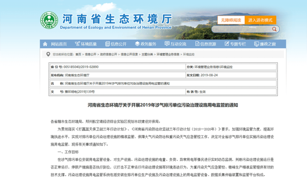Screen dimensions: 307x179
Task: Click 环境监控 breadcrumb link
Action: pos(189,55)
